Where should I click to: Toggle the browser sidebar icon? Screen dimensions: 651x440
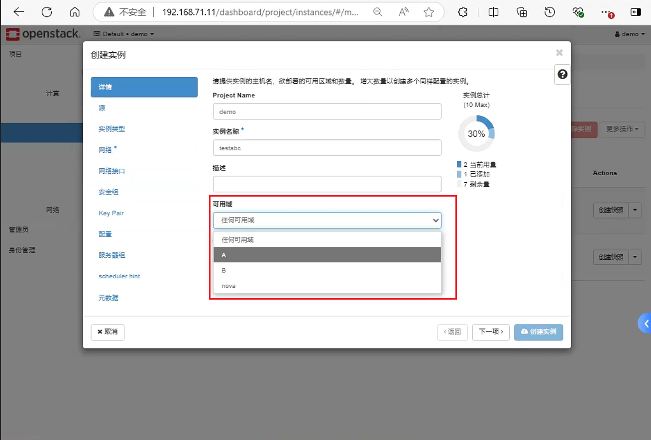(636, 12)
